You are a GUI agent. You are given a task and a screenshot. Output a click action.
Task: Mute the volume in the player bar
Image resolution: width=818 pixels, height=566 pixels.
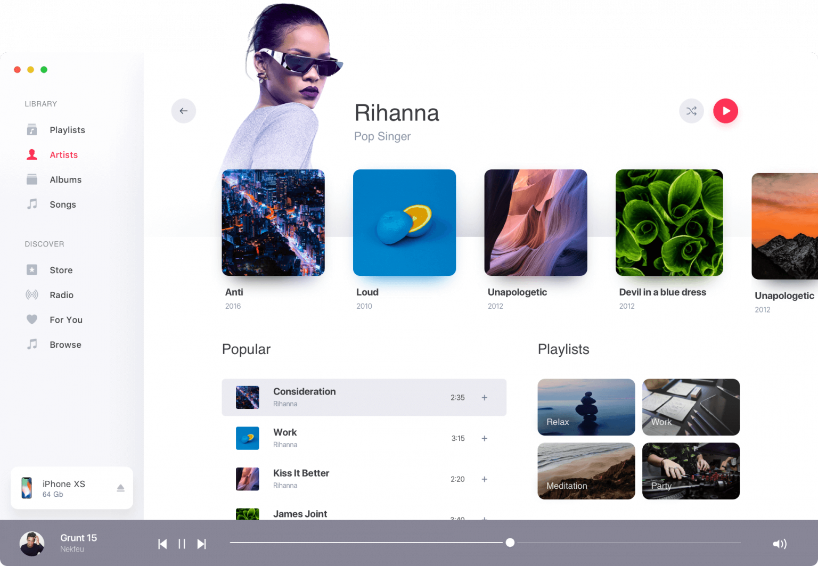[x=780, y=544]
